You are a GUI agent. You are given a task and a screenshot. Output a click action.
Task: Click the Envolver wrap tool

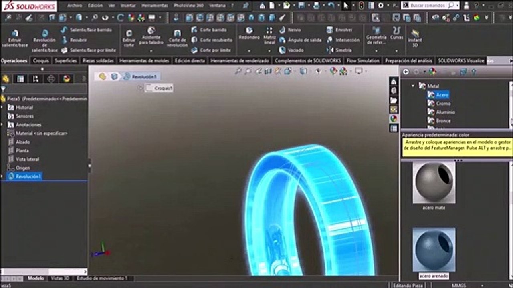click(x=339, y=30)
